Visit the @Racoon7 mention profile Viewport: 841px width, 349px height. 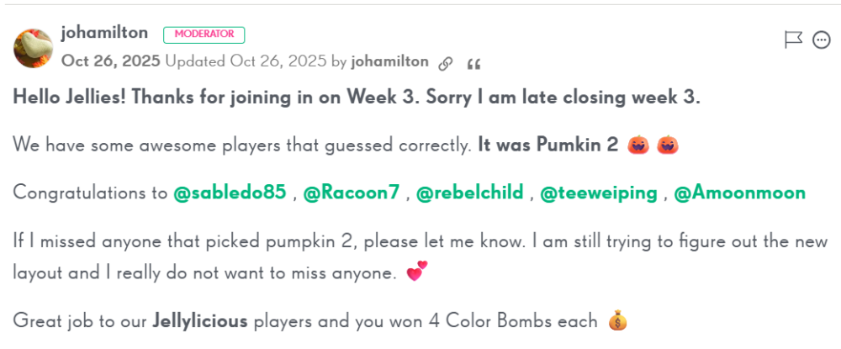pos(352,193)
